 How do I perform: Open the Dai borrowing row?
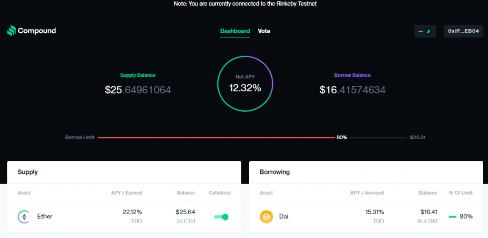[x=366, y=217]
